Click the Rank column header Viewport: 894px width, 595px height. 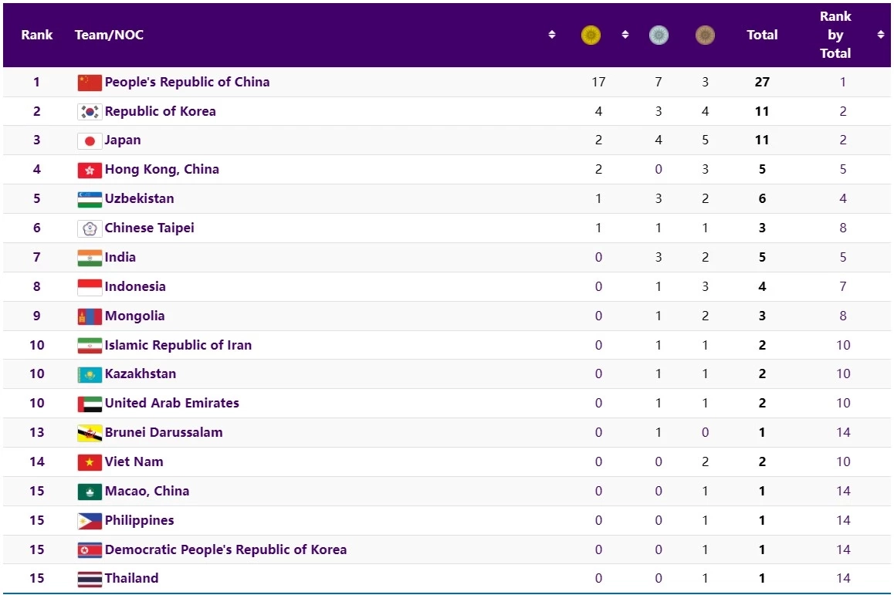coord(37,35)
